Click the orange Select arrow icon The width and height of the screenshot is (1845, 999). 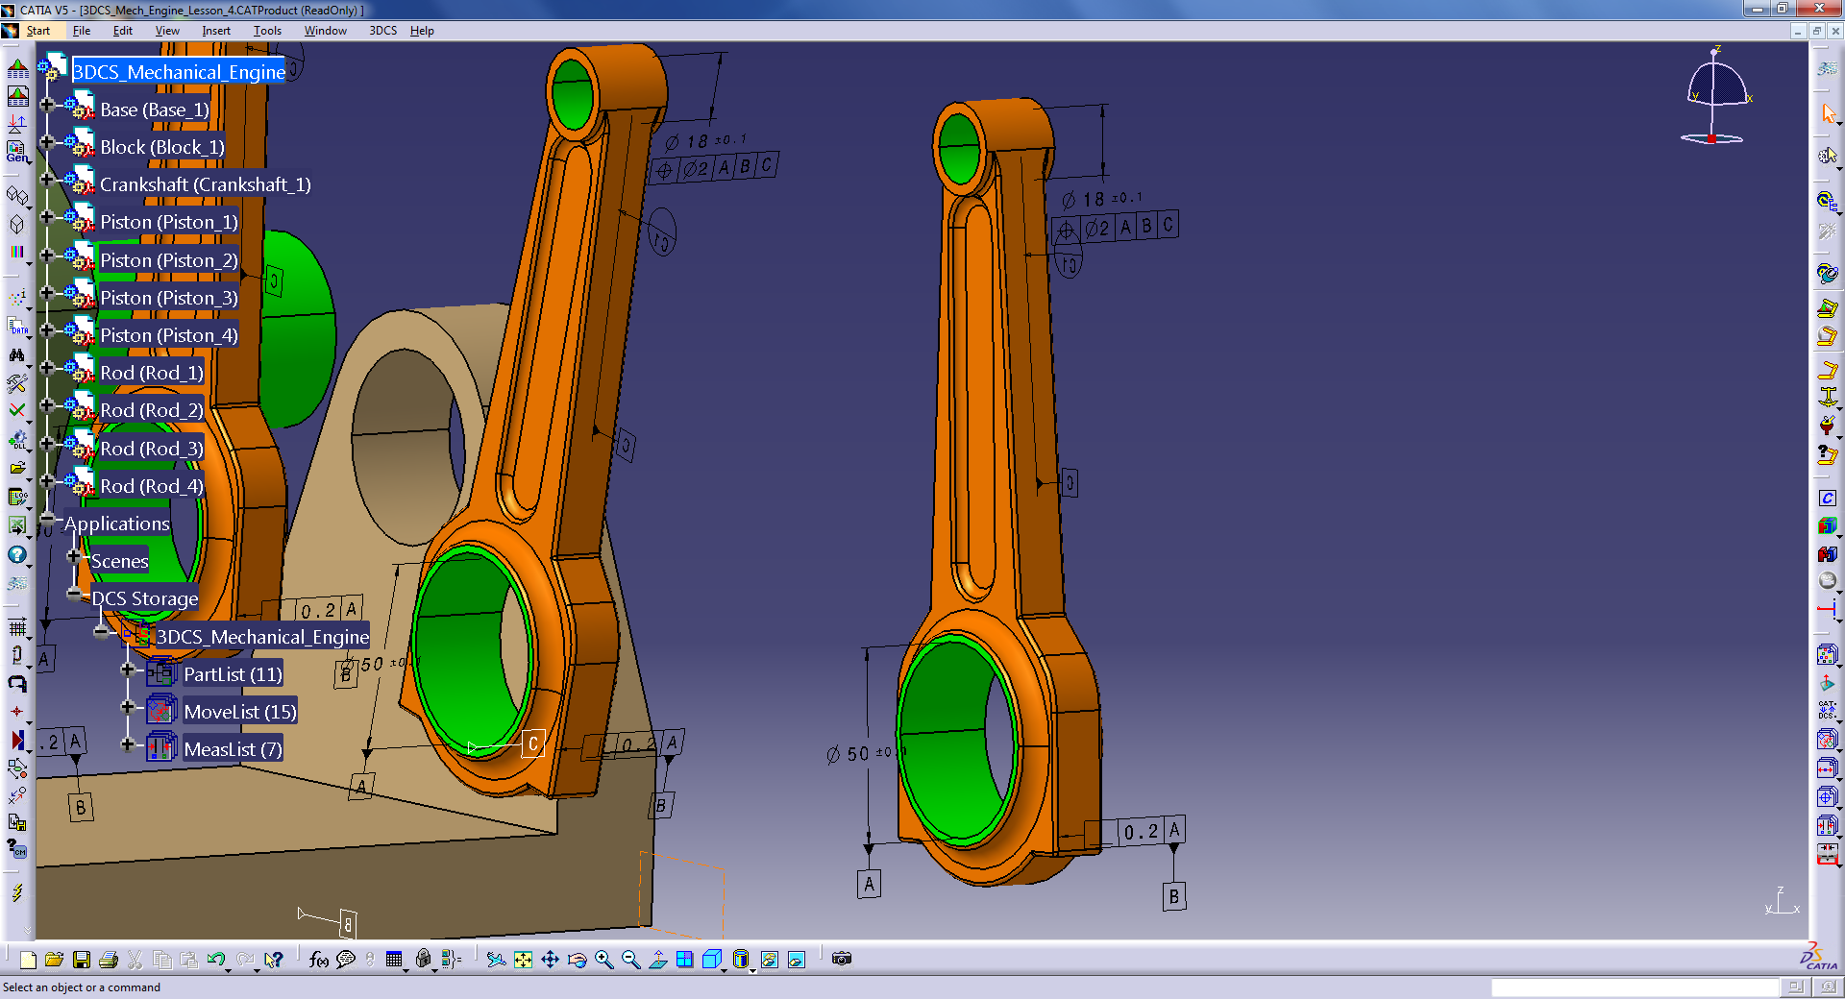(x=1828, y=113)
